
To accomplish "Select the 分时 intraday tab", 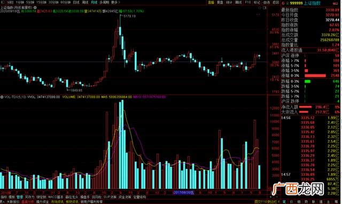I will (x=10, y=2).
